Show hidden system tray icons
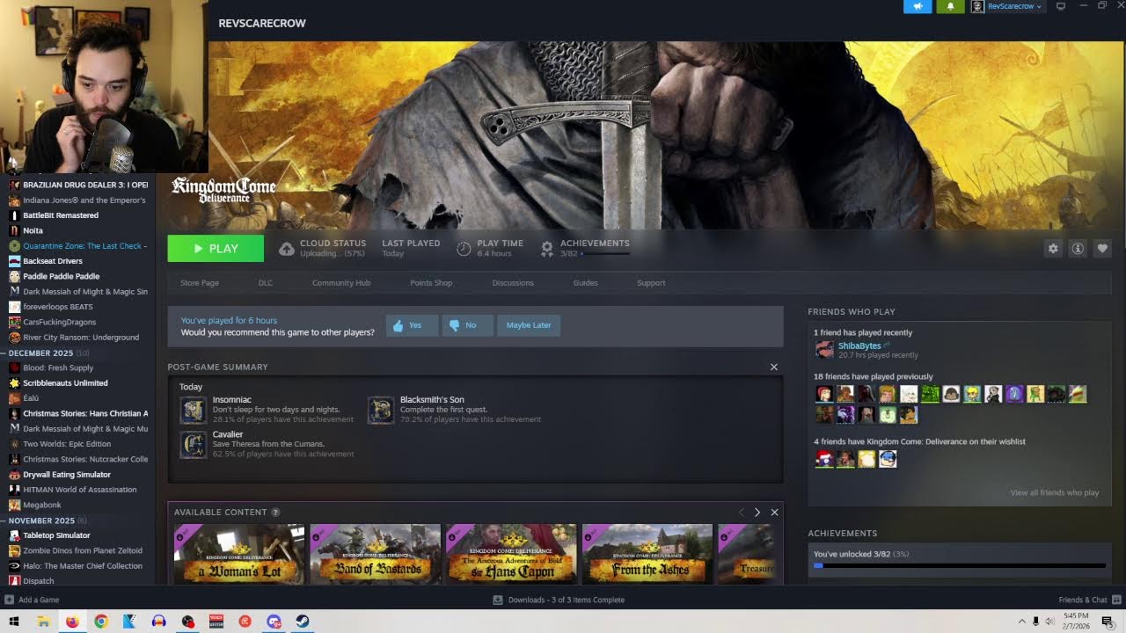Image resolution: width=1126 pixels, height=633 pixels. [1021, 622]
